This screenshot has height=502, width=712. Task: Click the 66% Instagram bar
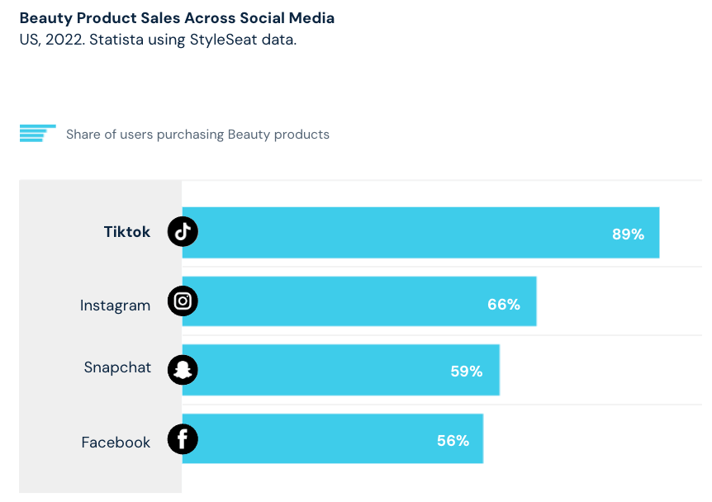[x=359, y=301]
